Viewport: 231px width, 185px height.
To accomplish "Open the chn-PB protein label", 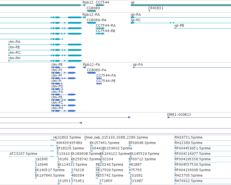I will coord(57,65).
